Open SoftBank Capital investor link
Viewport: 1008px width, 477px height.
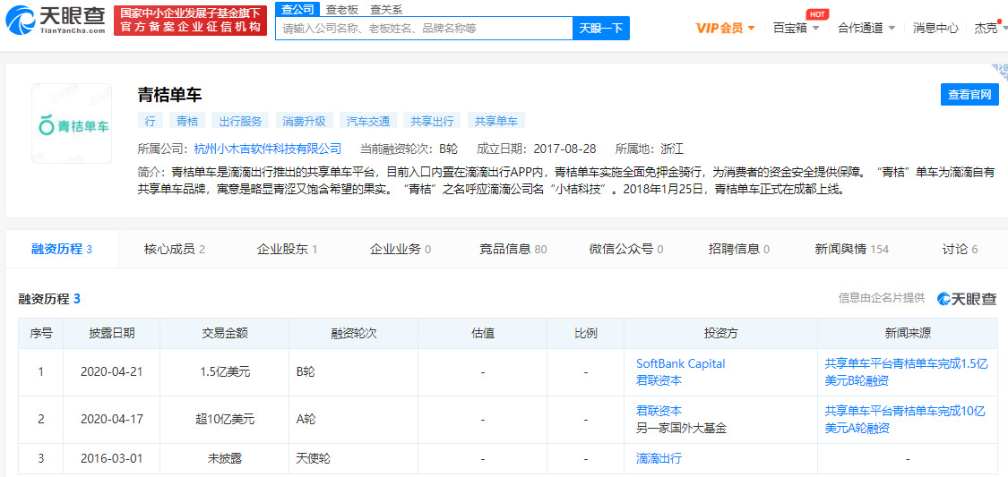click(680, 363)
